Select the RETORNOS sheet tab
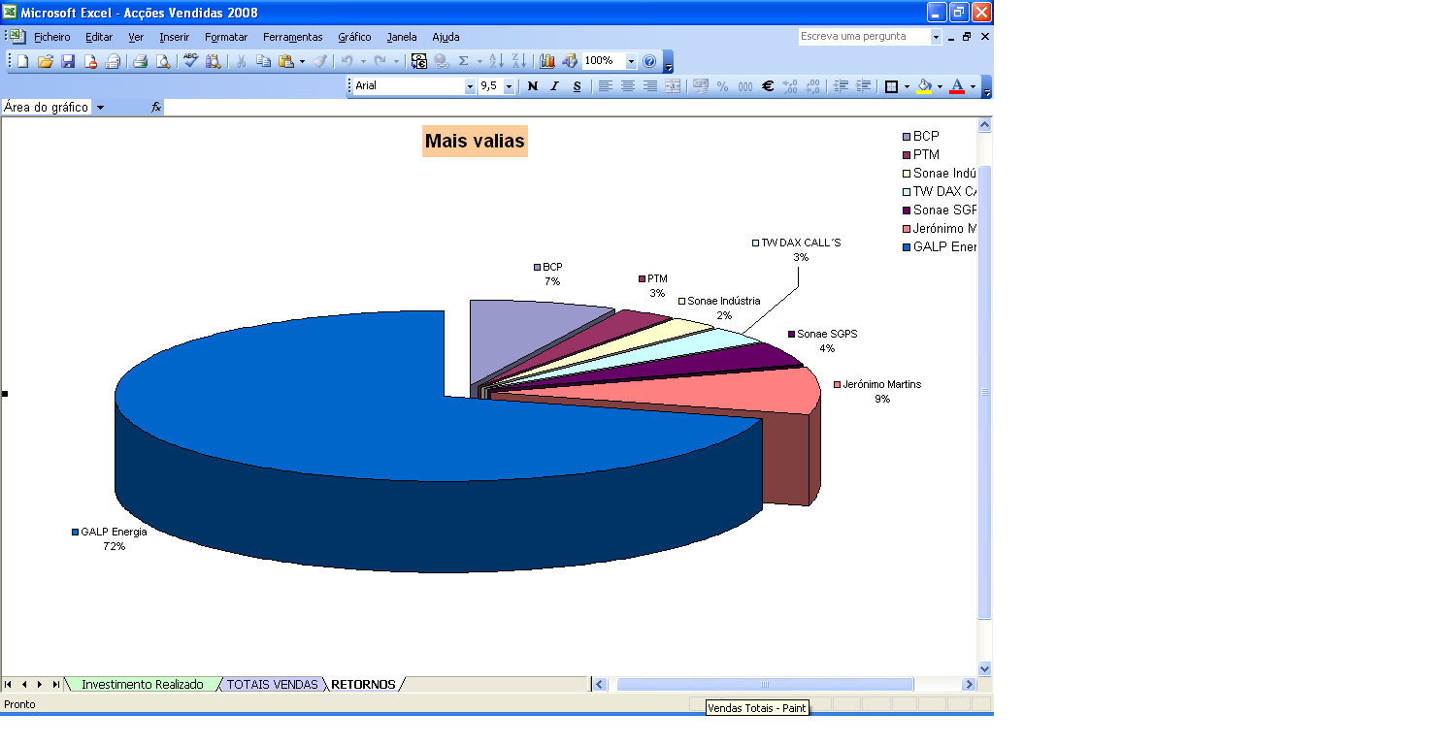Image resolution: width=1454 pixels, height=745 pixels. [363, 684]
